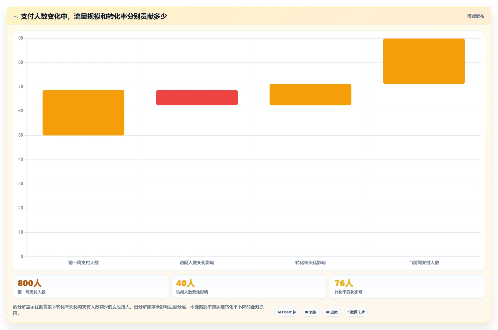Click the footnote text starting 该分解显示
Viewport: 498px width, 330px height.
point(138,310)
